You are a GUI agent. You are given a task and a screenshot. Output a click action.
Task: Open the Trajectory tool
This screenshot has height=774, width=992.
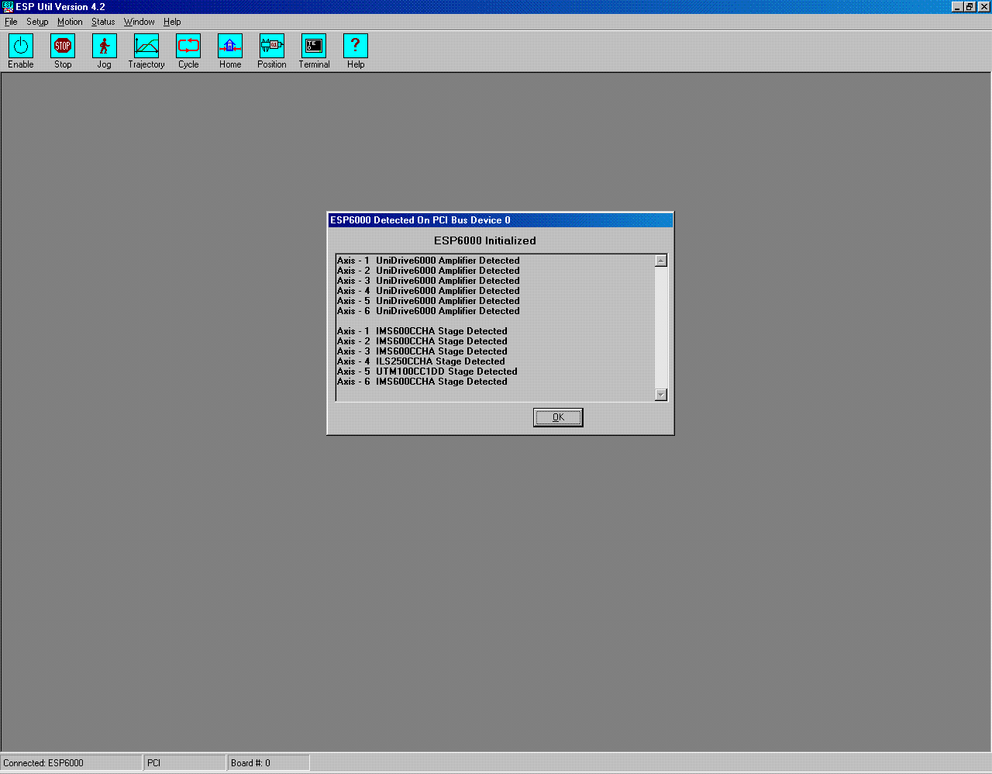tap(146, 46)
